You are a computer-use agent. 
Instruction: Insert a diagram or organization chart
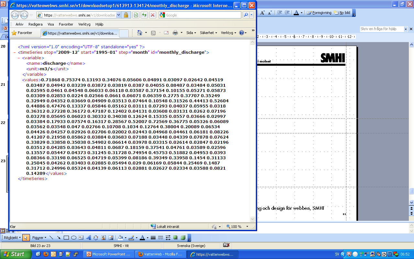point(96,238)
